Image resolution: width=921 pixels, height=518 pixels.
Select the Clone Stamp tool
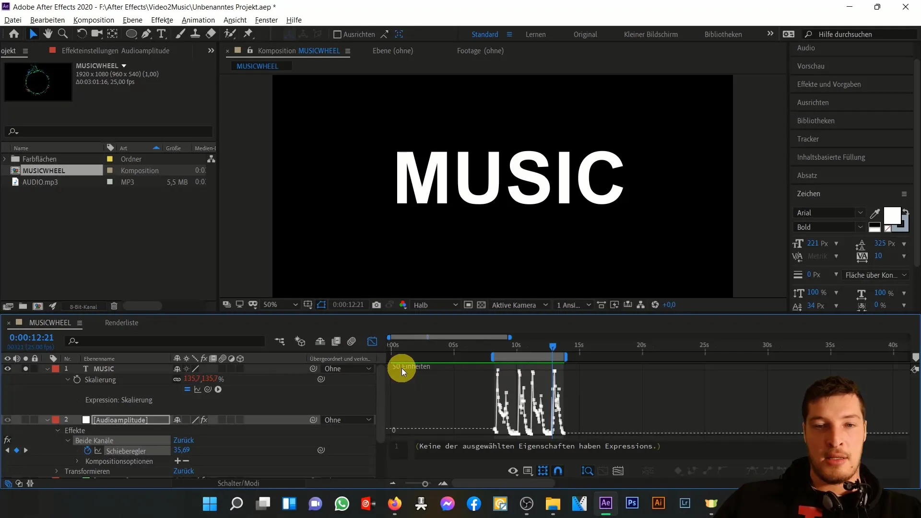click(x=195, y=34)
